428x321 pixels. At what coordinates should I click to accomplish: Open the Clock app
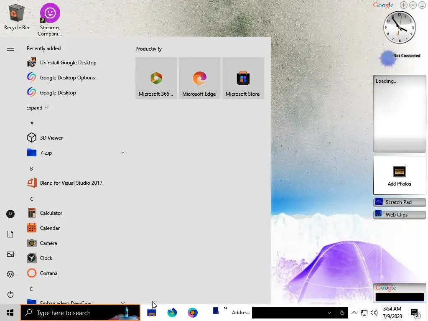76,258
